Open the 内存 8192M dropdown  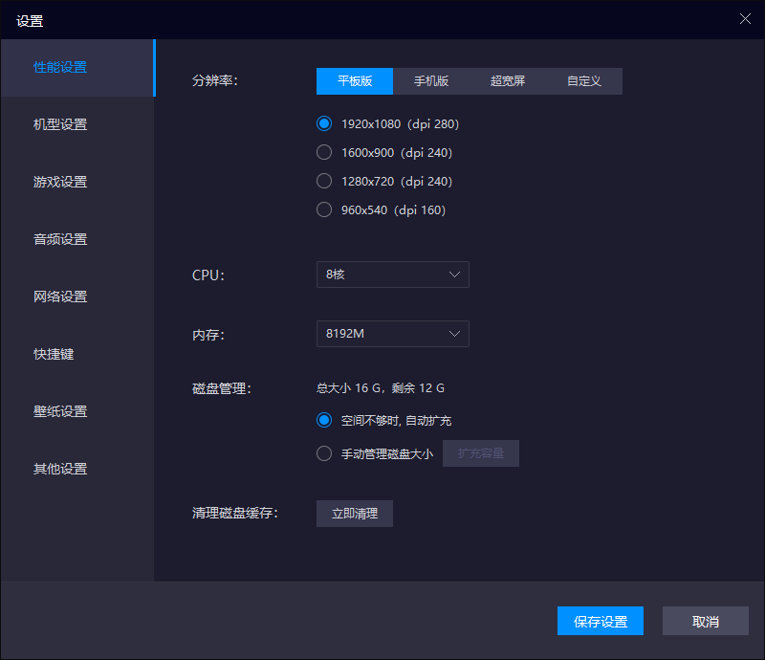coord(393,334)
